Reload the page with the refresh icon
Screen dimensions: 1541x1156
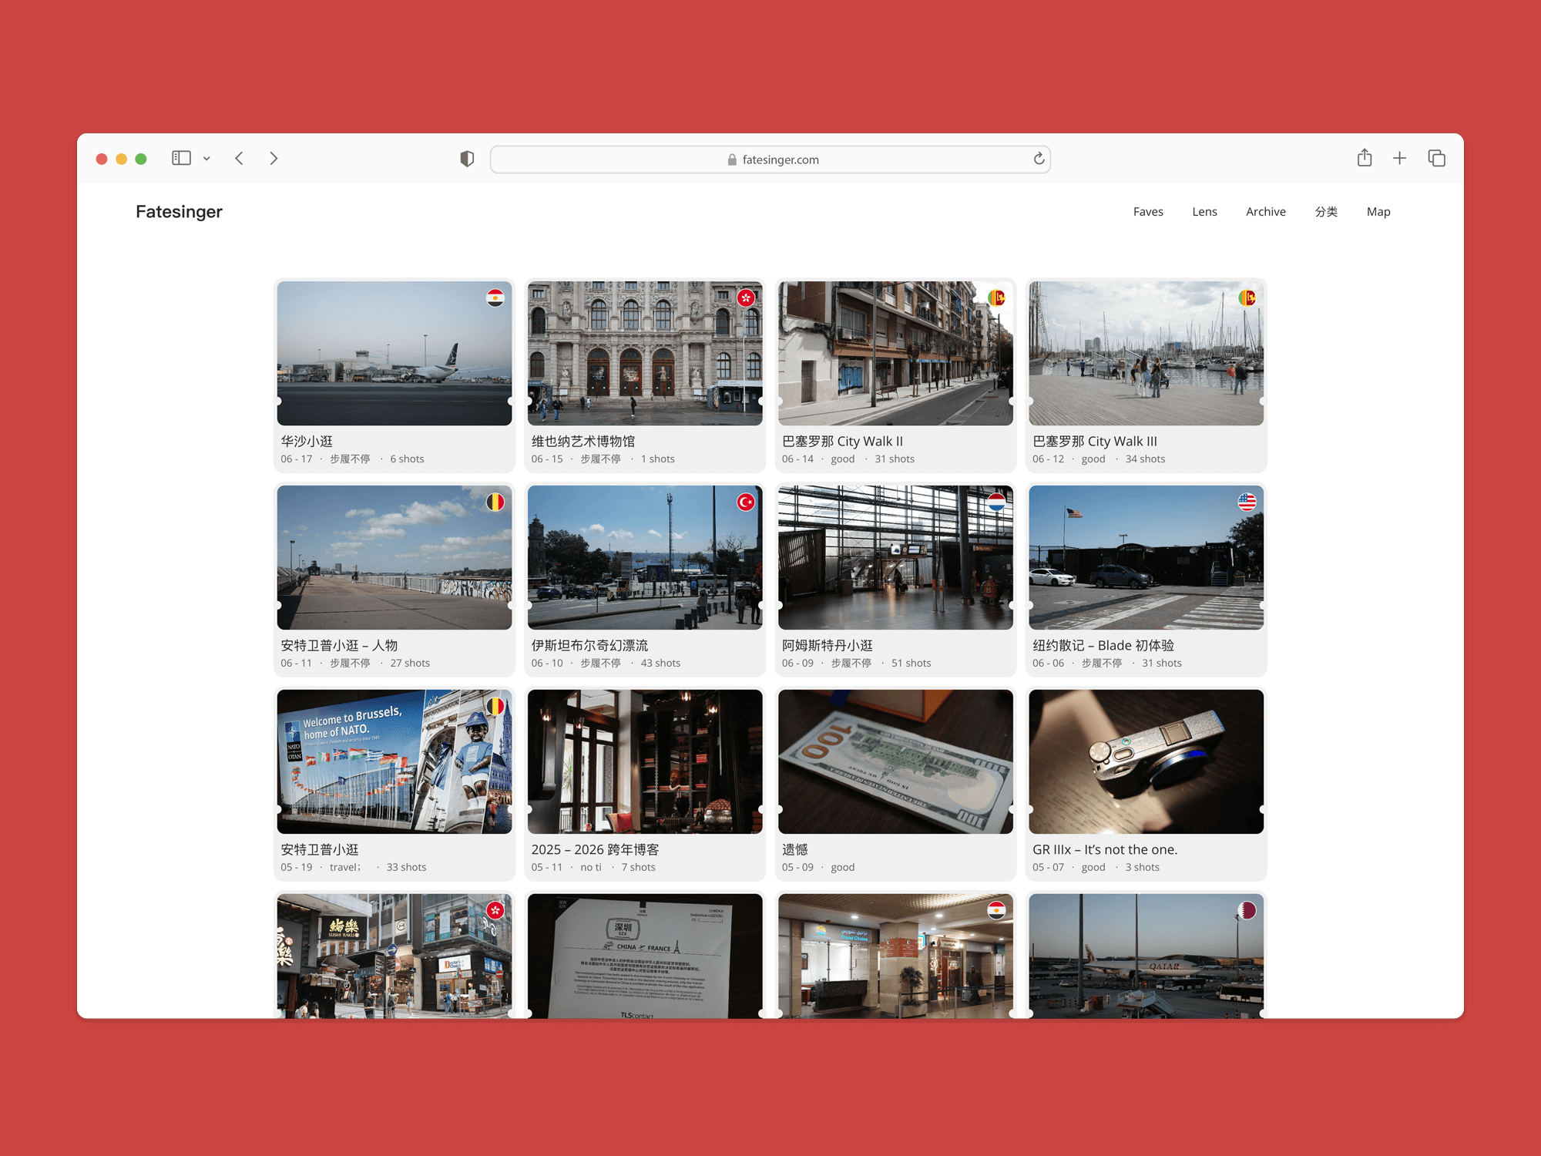coord(1039,159)
